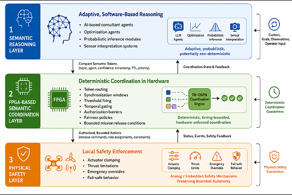Click the Probabilistic Inference bell curve icon
This screenshot has height=195, width=292.
click(x=215, y=27)
